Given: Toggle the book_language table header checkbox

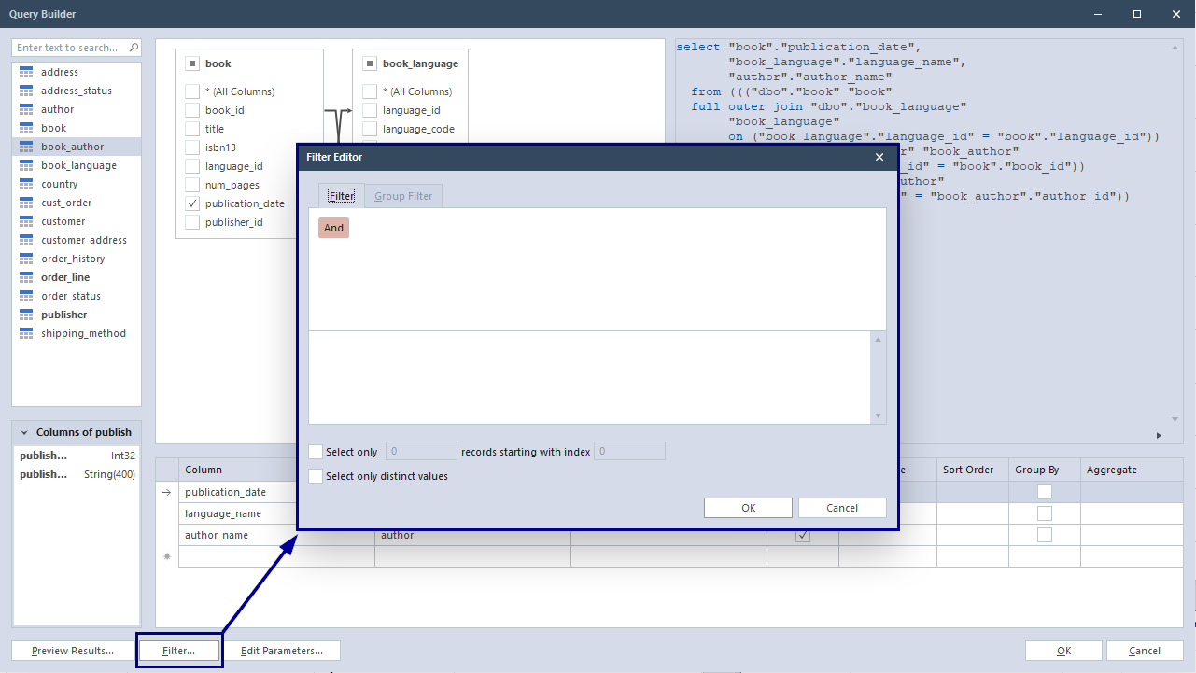Looking at the screenshot, I should tap(370, 63).
